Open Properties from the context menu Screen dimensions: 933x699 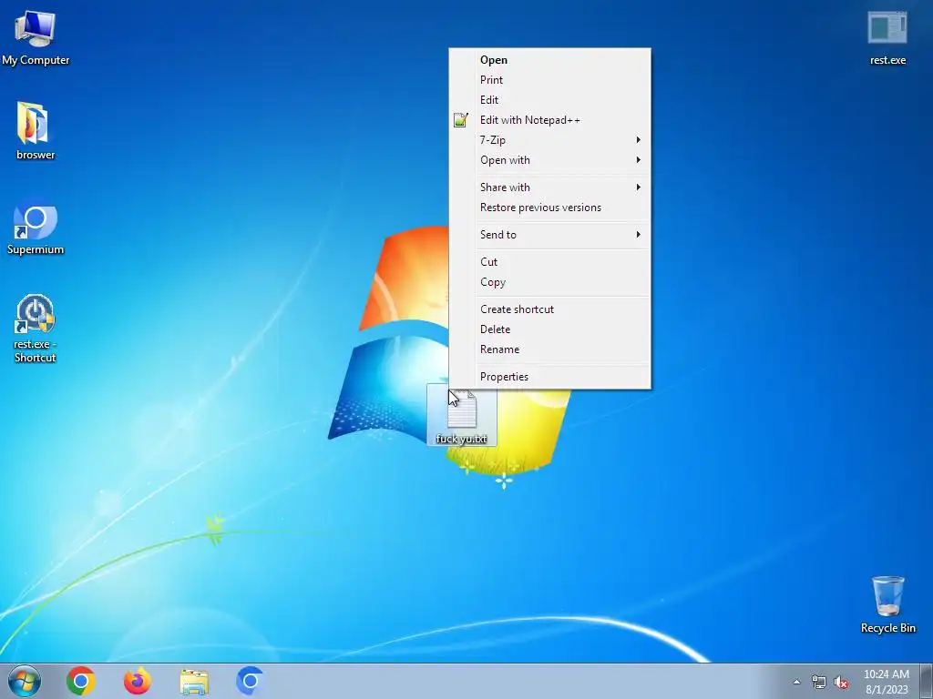click(549, 377)
